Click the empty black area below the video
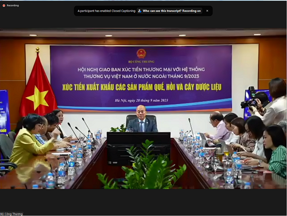Image resolution: width=287 pixels, height=216 pixels. (x=143, y=201)
